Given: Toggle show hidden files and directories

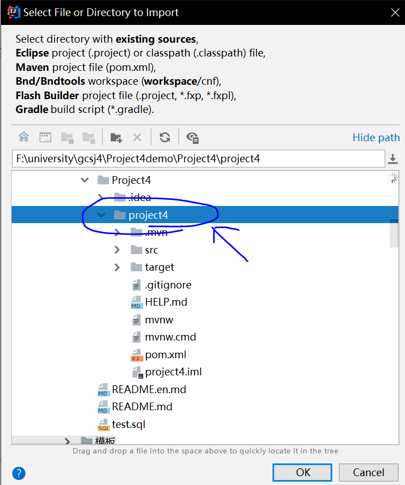Looking at the screenshot, I should pyautogui.click(x=193, y=137).
